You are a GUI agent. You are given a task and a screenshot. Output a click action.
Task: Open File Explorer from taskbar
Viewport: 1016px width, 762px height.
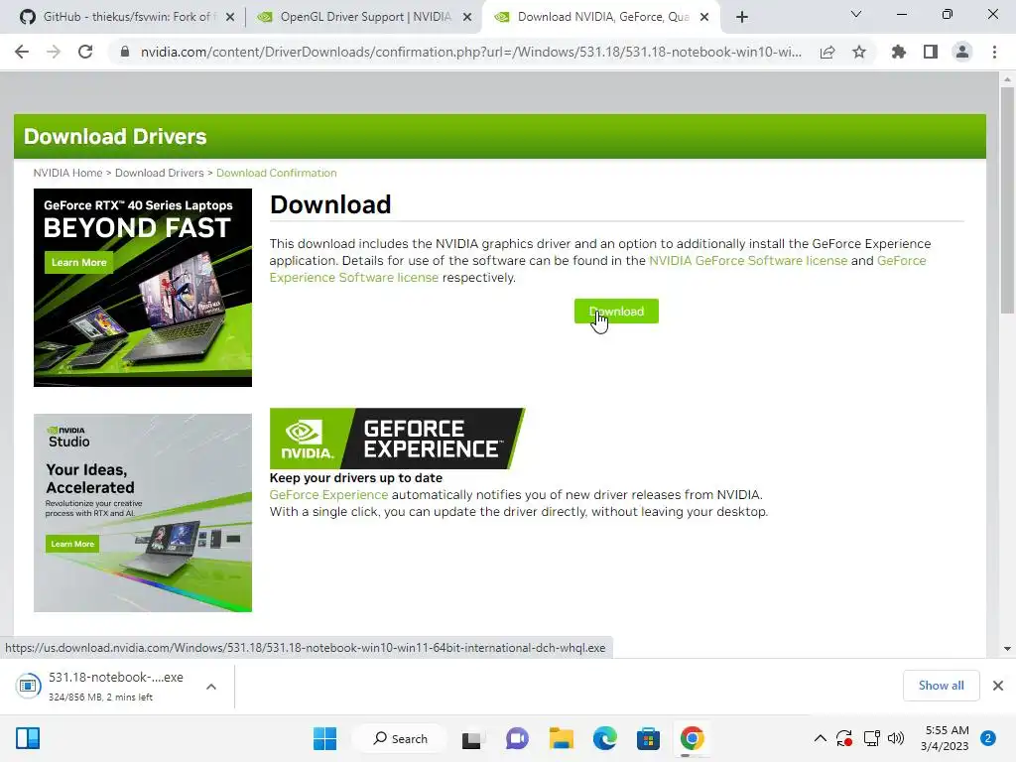tap(562, 738)
